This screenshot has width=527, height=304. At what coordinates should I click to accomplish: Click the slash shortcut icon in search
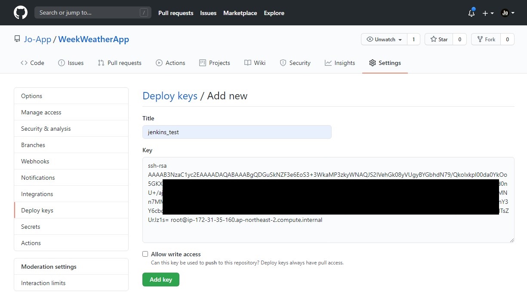coord(144,12)
